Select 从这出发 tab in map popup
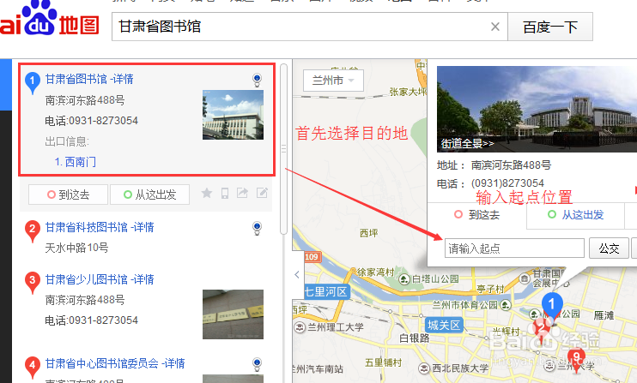Screen dimensions: 637x383 tap(576, 215)
